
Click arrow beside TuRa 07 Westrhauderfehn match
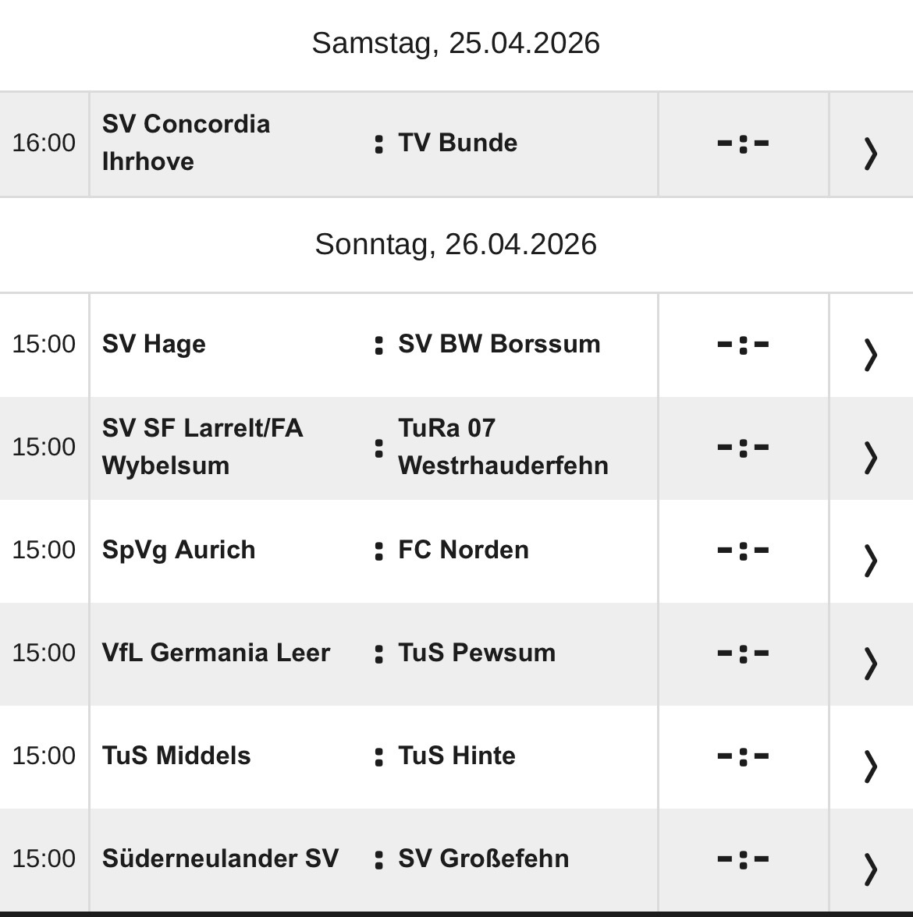870,456
